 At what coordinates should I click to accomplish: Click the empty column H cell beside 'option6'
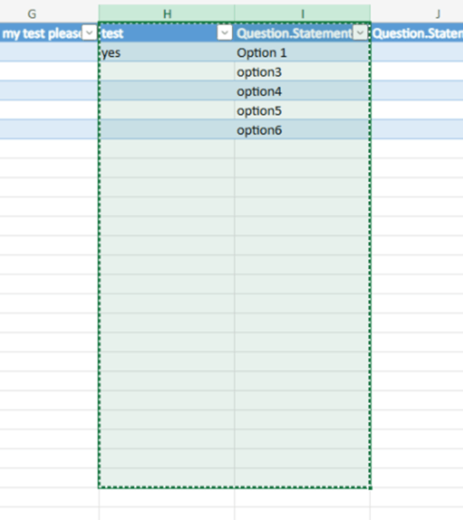coord(166,129)
